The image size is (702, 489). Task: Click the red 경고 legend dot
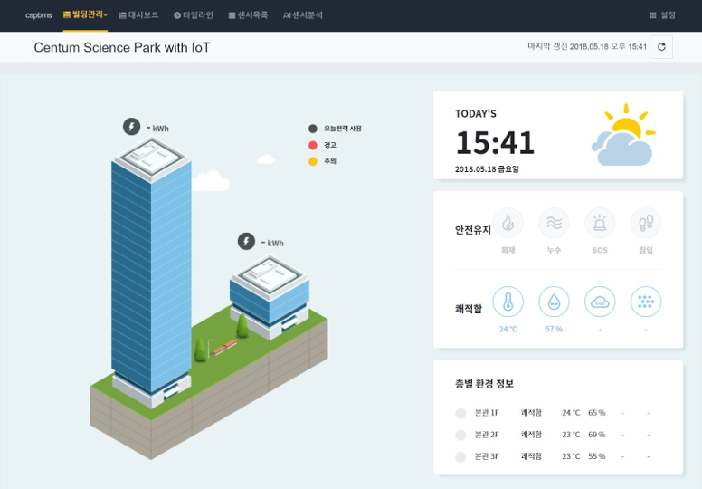[313, 145]
